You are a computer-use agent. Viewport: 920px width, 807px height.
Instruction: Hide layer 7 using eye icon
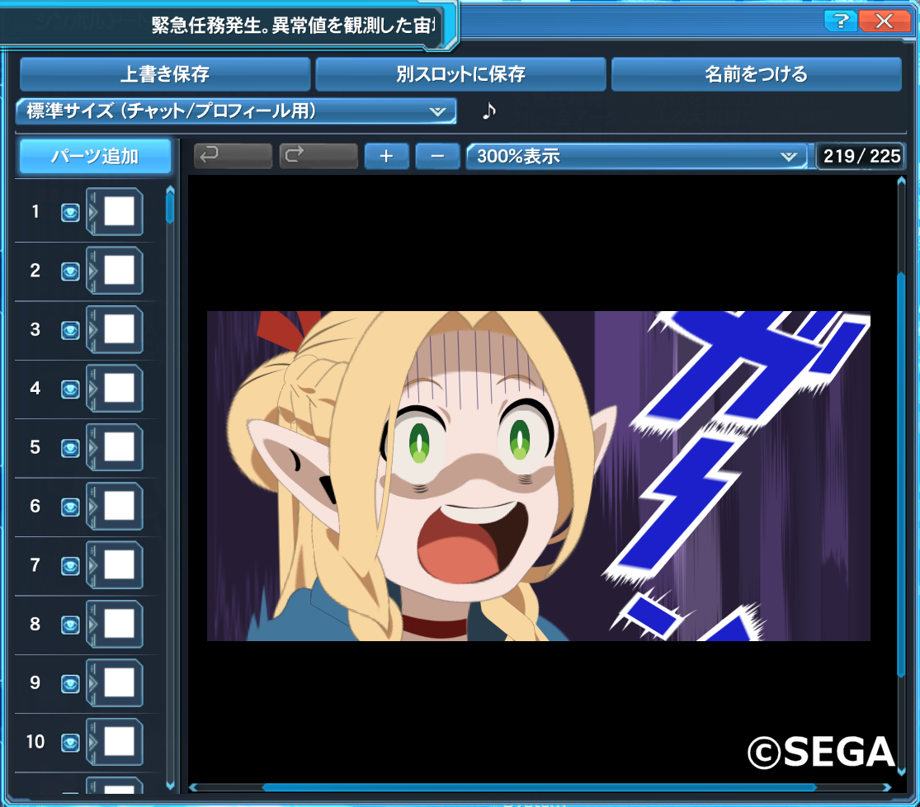click(x=70, y=566)
